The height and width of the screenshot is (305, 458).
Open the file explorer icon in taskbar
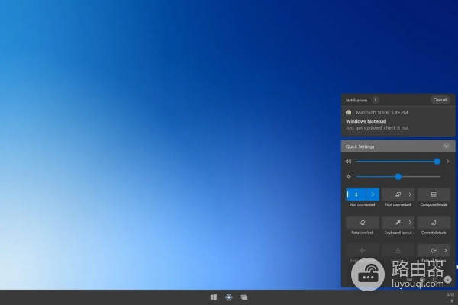(244, 297)
